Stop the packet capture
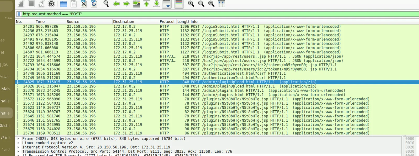The height and width of the screenshot is (156, 419). tap(31, 4)
